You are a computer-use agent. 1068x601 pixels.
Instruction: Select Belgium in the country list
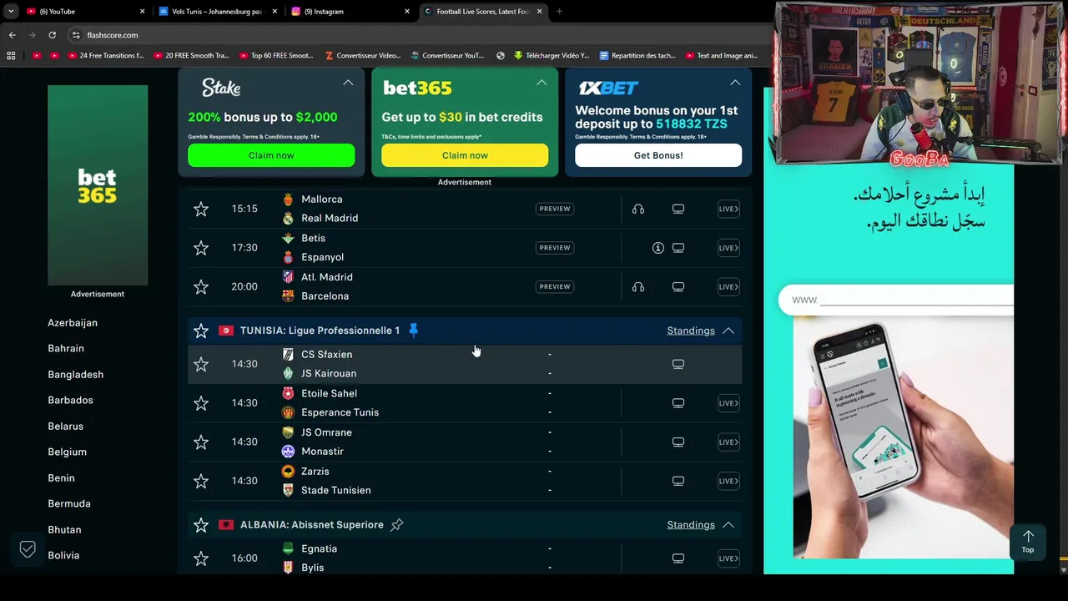pyautogui.click(x=67, y=452)
